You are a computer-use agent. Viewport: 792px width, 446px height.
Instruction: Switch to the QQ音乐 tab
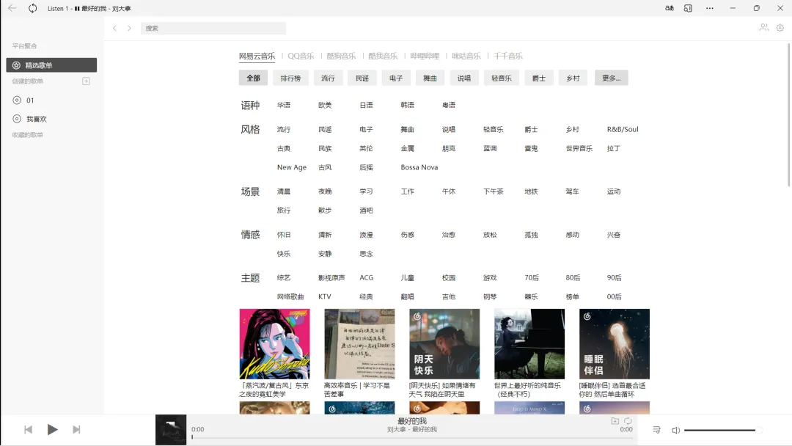[x=301, y=56]
